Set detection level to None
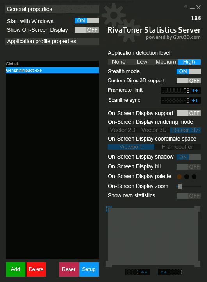 119,62
